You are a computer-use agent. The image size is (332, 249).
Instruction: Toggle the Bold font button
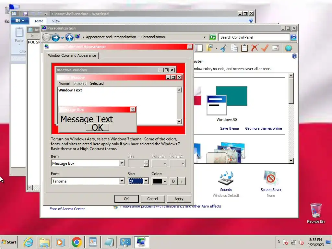click(x=173, y=181)
